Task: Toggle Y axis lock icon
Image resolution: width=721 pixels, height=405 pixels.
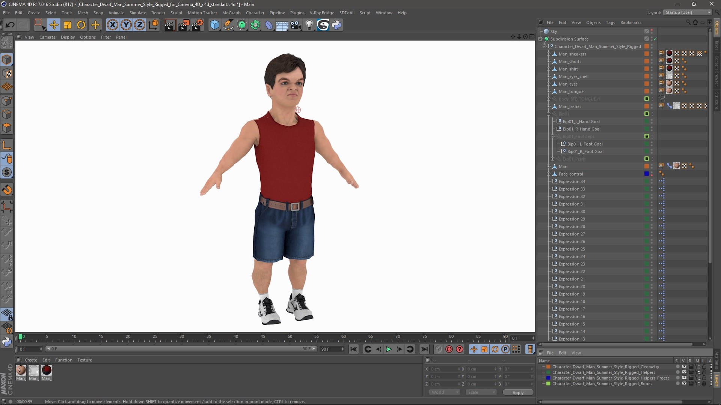Action: coord(126,25)
